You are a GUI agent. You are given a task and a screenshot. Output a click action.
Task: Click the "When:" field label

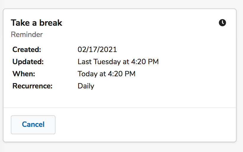[24, 74]
